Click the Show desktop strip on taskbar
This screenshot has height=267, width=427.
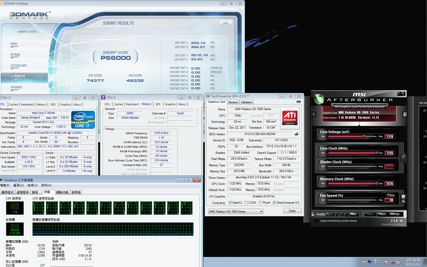(425, 262)
